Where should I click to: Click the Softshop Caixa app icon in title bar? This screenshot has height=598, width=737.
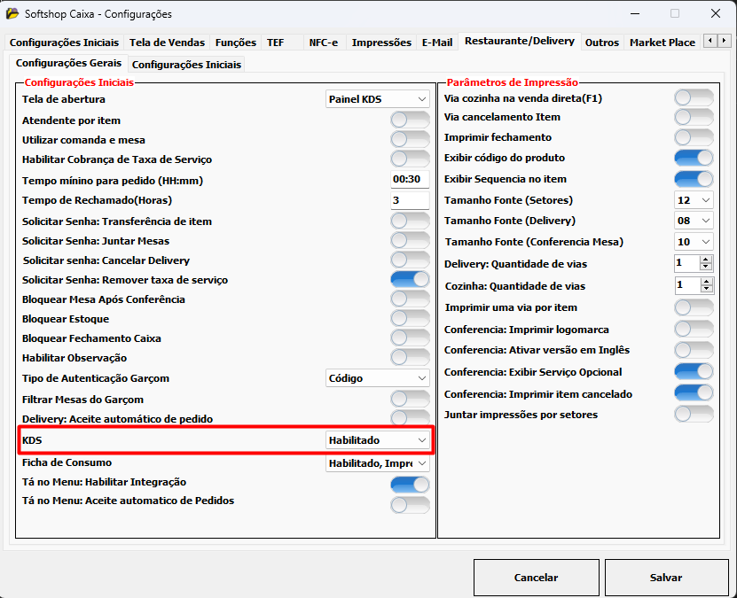[12, 14]
